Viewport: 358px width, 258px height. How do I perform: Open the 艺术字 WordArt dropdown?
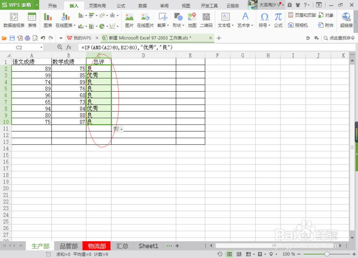coord(245,20)
